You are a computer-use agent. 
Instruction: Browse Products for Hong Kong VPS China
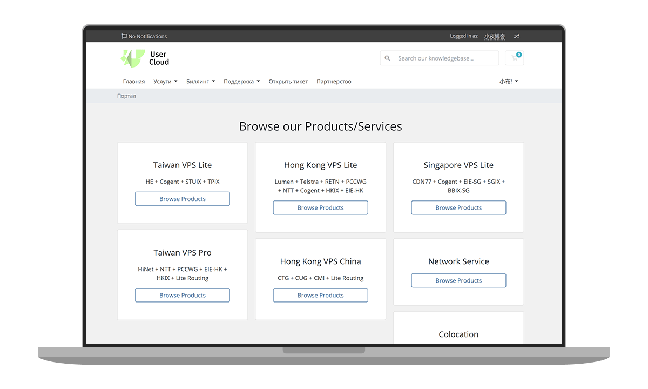[321, 295]
